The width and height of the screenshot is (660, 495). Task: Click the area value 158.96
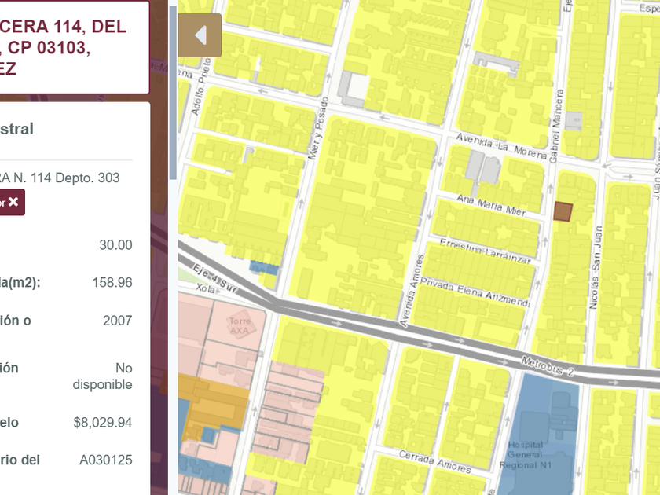112,282
